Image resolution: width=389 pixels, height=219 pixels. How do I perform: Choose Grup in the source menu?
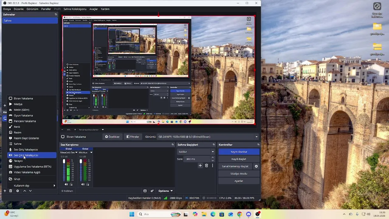point(32,179)
